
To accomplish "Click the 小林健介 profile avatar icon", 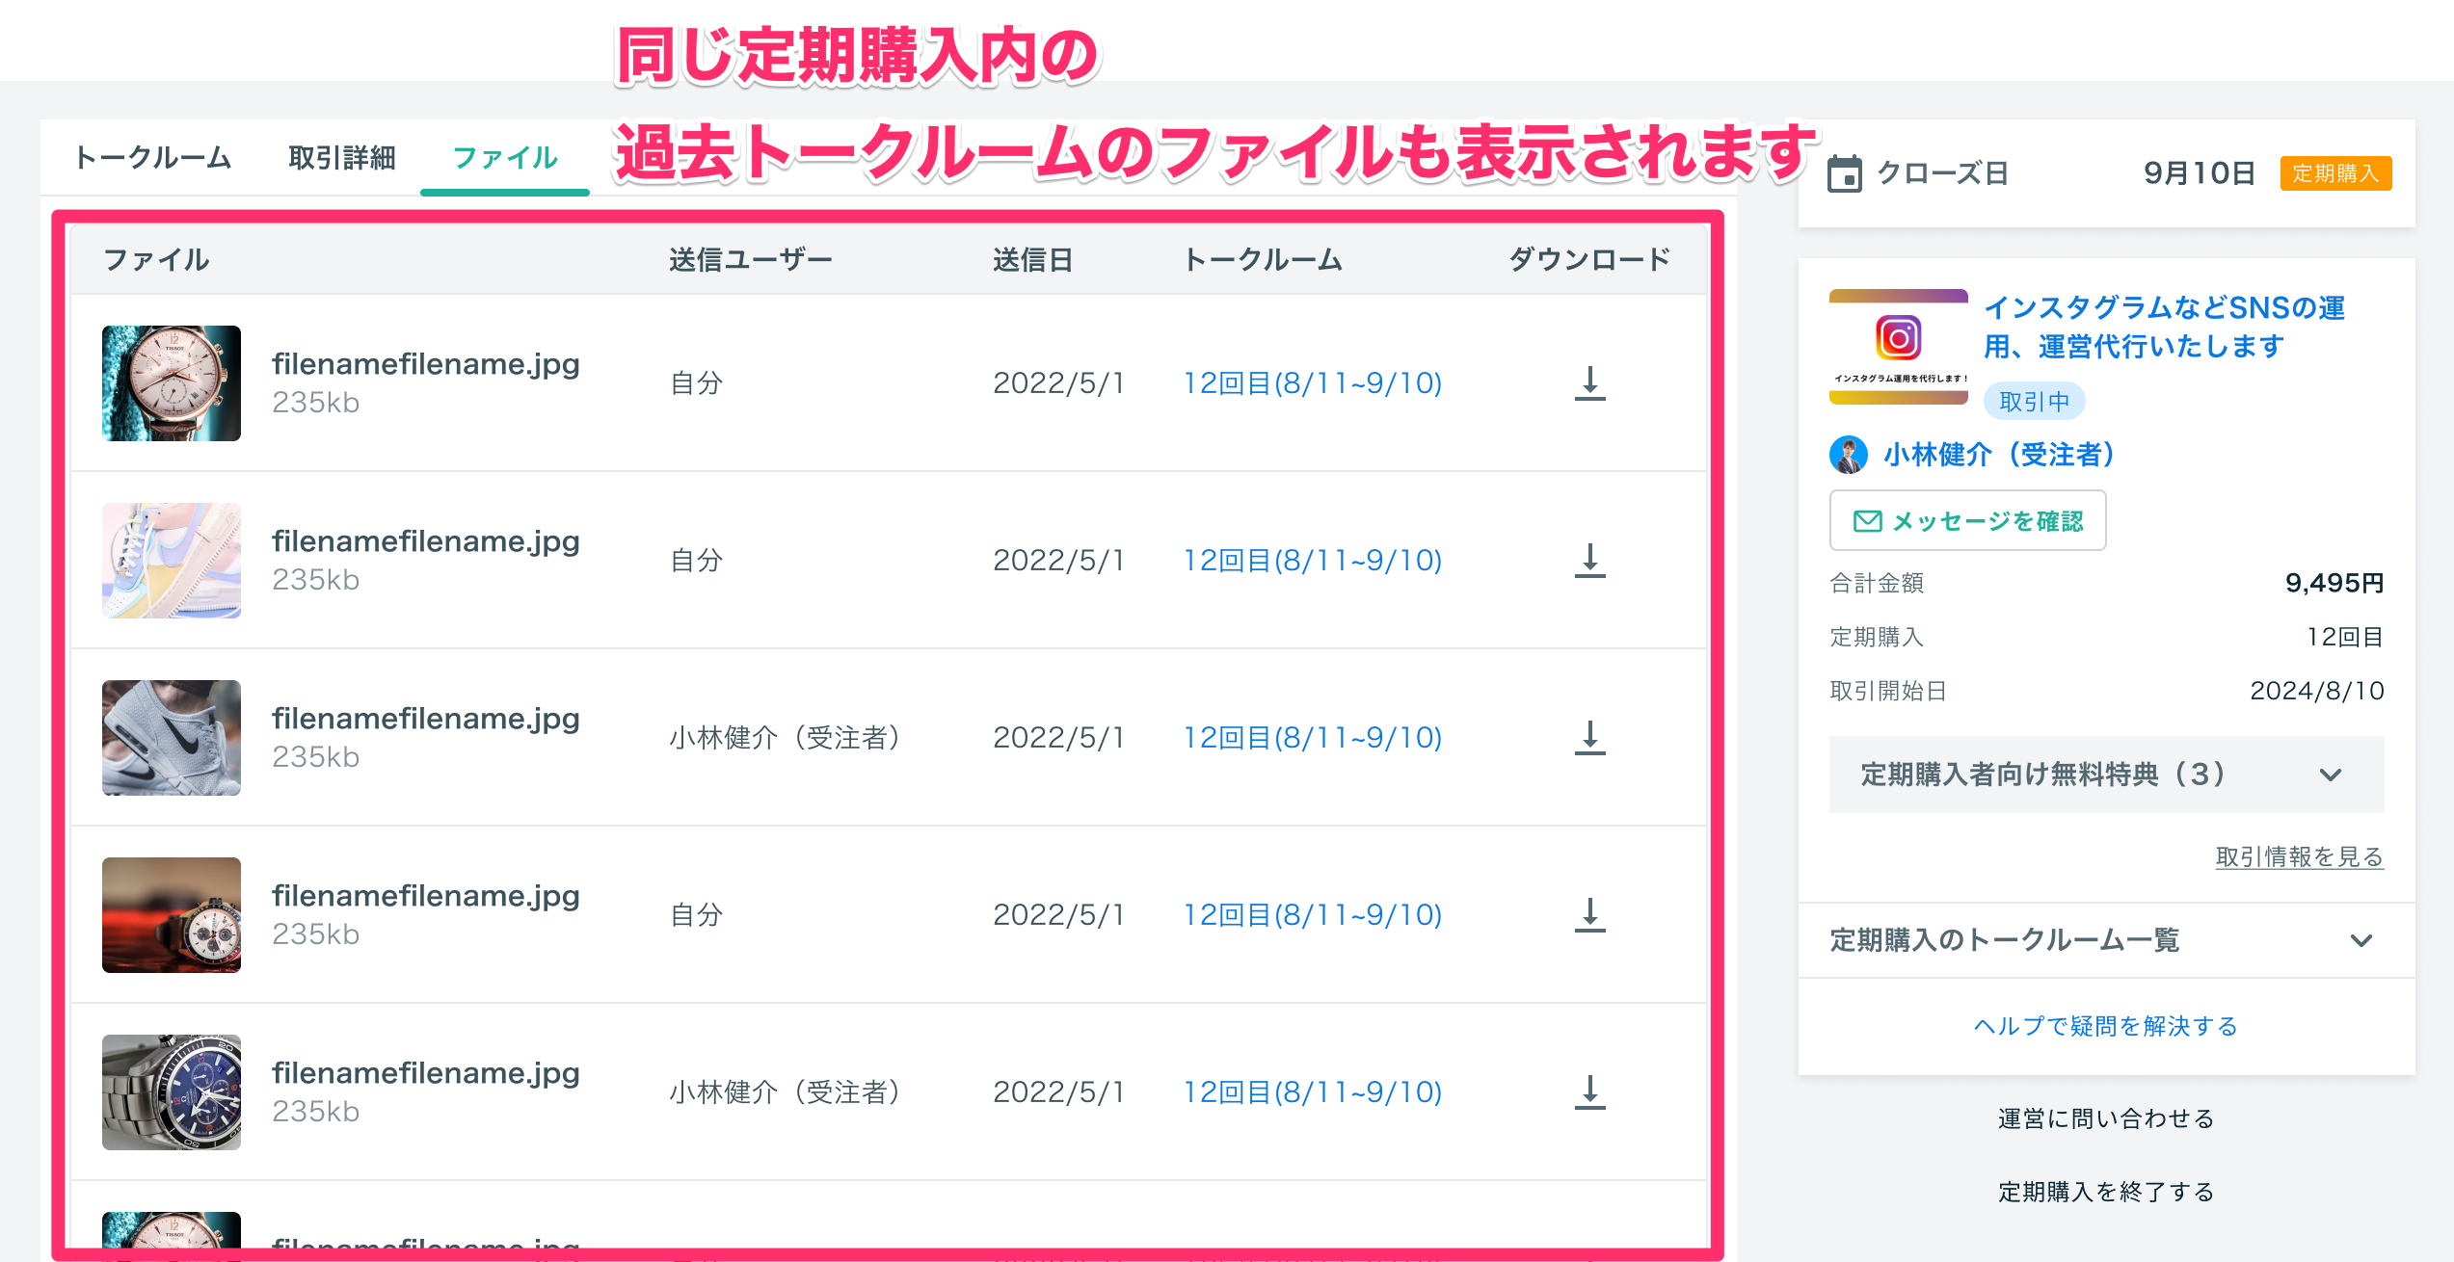I will tap(1848, 455).
